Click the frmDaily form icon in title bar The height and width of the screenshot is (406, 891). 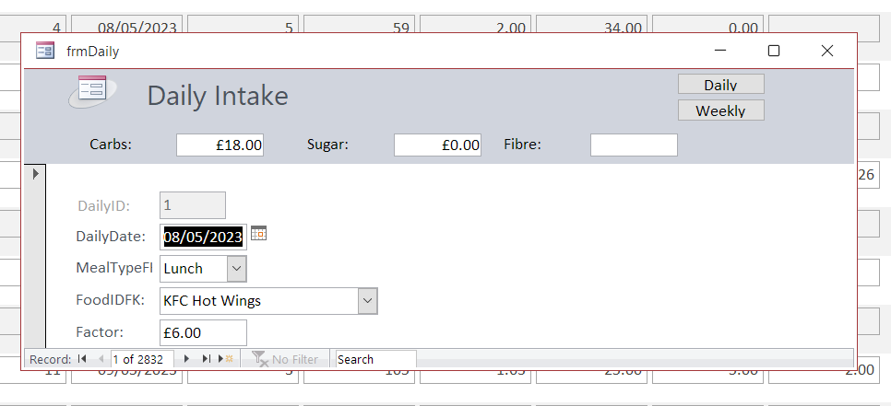coord(44,51)
